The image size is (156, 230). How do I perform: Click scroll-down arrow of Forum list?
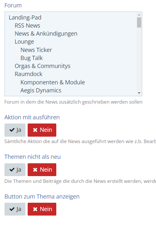pyautogui.click(x=139, y=93)
